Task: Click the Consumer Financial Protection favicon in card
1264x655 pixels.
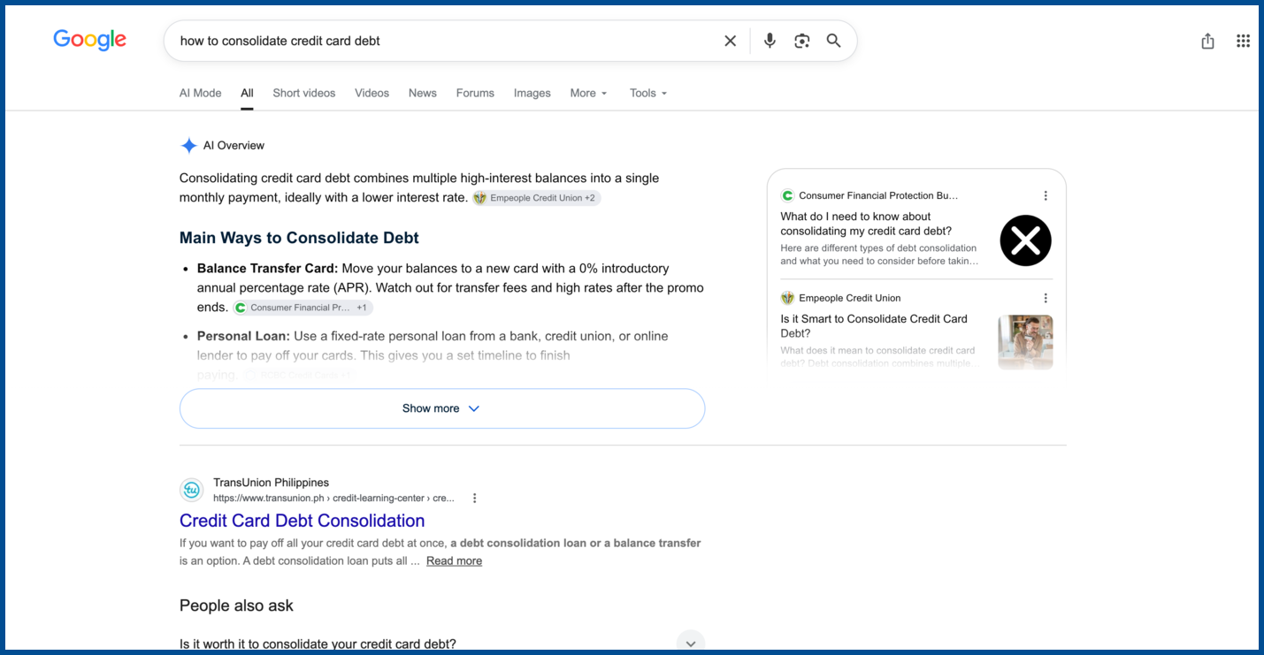Action: click(787, 195)
